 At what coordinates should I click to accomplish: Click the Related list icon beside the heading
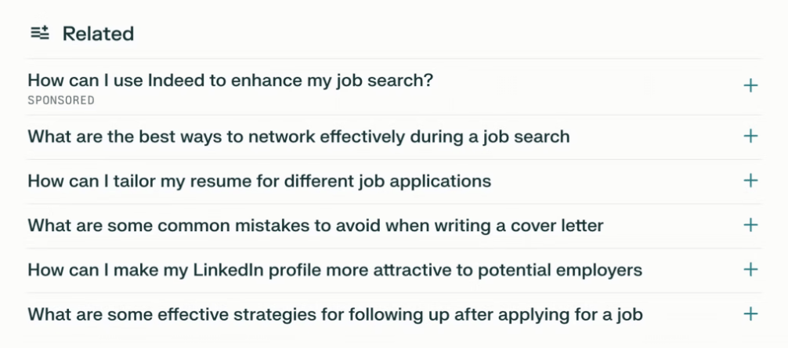pos(40,33)
